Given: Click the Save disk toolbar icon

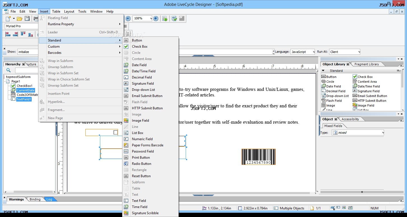Looking at the screenshot, I should 27,19.
